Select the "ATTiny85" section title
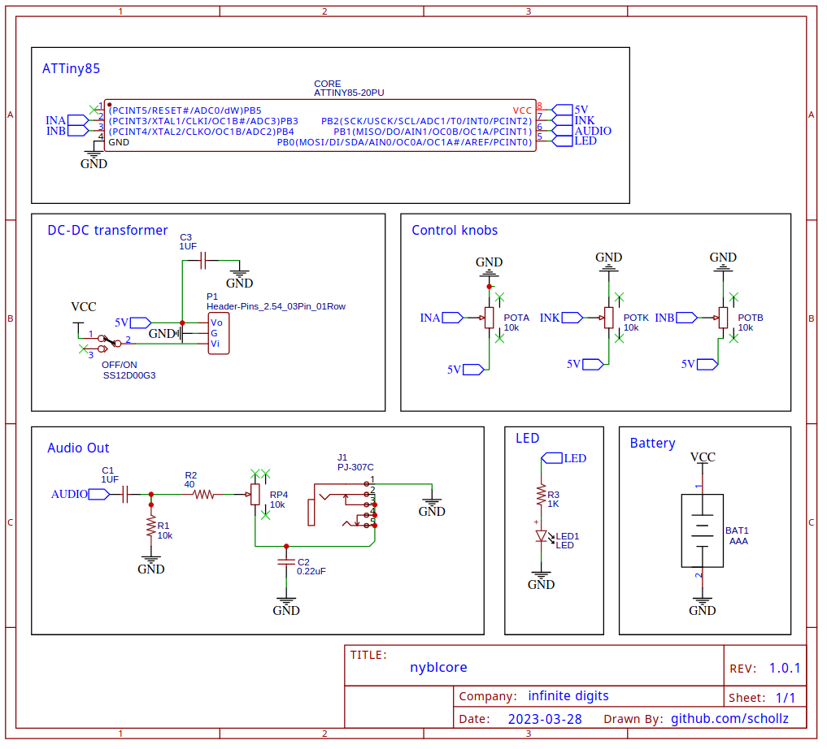The height and width of the screenshot is (749, 827). (x=72, y=69)
